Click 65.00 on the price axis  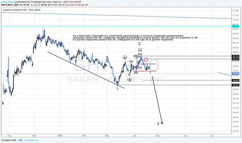236,43
